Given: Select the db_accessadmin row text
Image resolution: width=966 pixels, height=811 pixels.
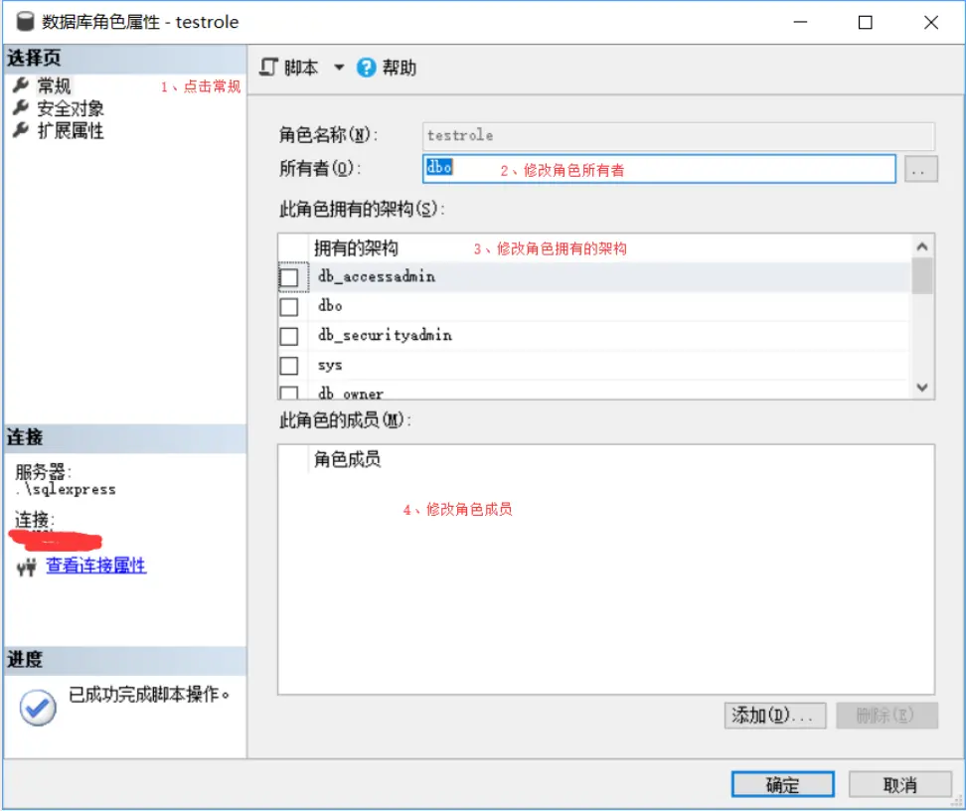Looking at the screenshot, I should pos(377,276).
